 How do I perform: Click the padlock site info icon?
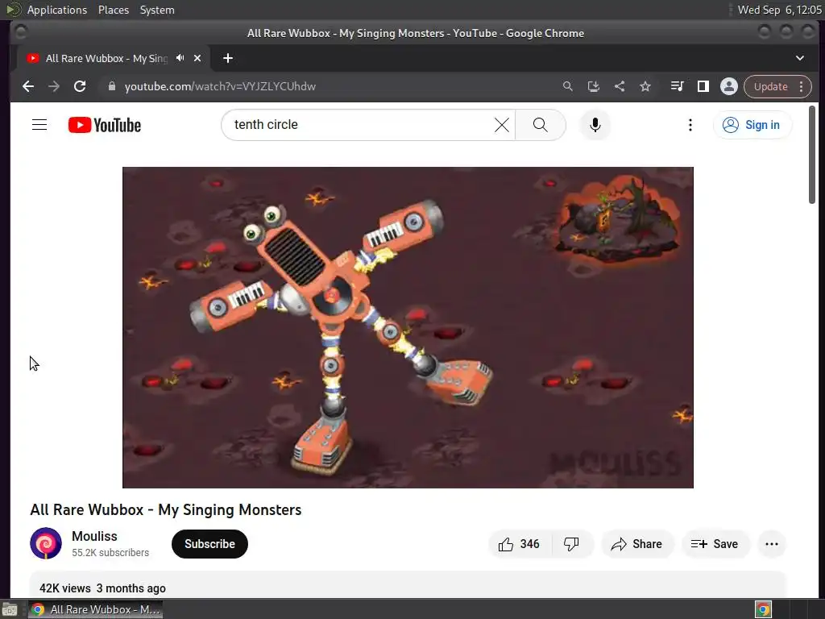(x=111, y=86)
